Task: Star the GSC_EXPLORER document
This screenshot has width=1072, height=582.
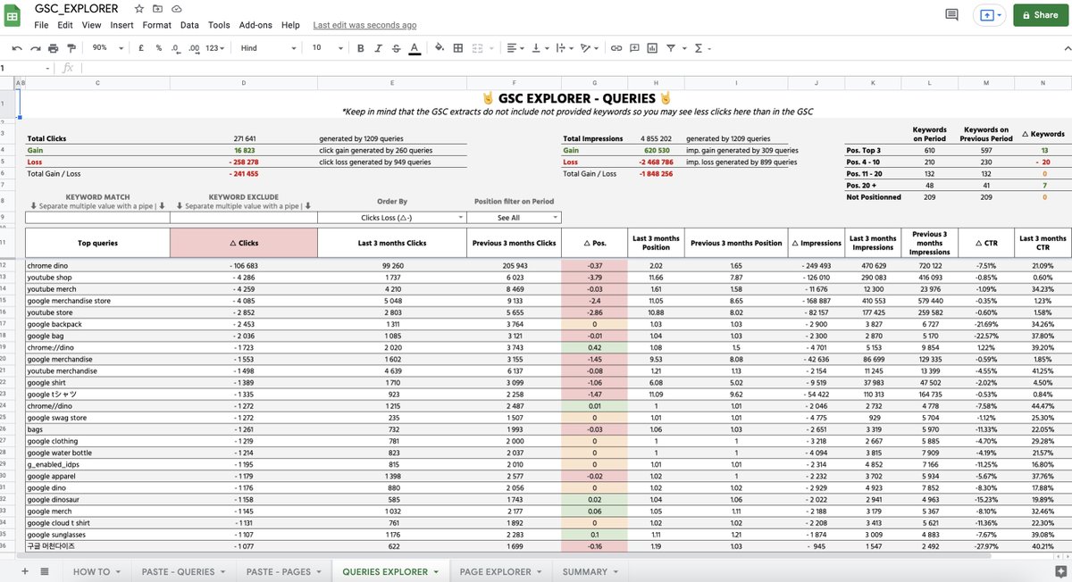Action: point(138,8)
